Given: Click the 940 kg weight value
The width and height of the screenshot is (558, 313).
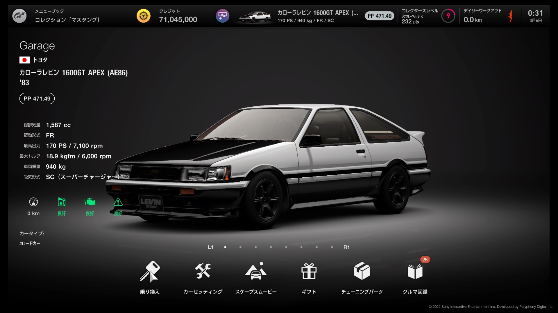Looking at the screenshot, I should pos(56,167).
